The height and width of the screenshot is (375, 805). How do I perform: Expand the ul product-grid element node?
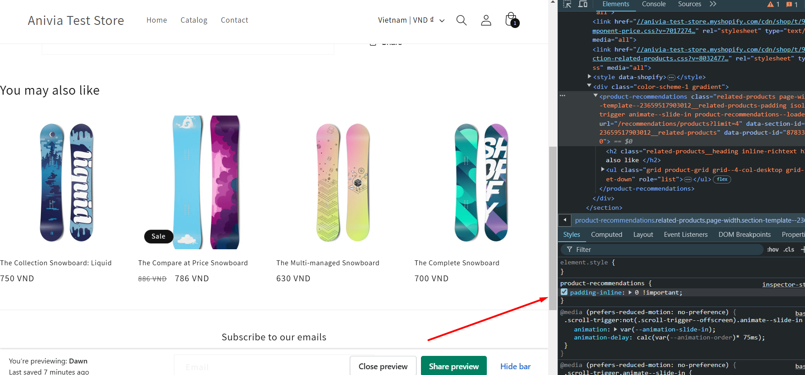[x=603, y=169]
